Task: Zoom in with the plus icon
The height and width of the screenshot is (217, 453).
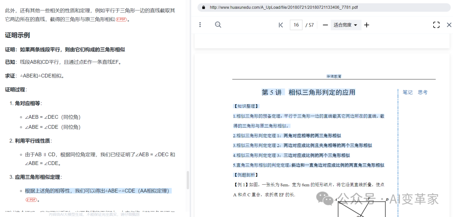Action: point(367,25)
